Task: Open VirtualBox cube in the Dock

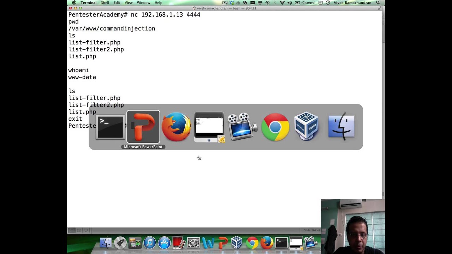Action: [x=237, y=243]
